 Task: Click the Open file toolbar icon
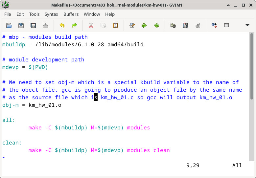9,25
